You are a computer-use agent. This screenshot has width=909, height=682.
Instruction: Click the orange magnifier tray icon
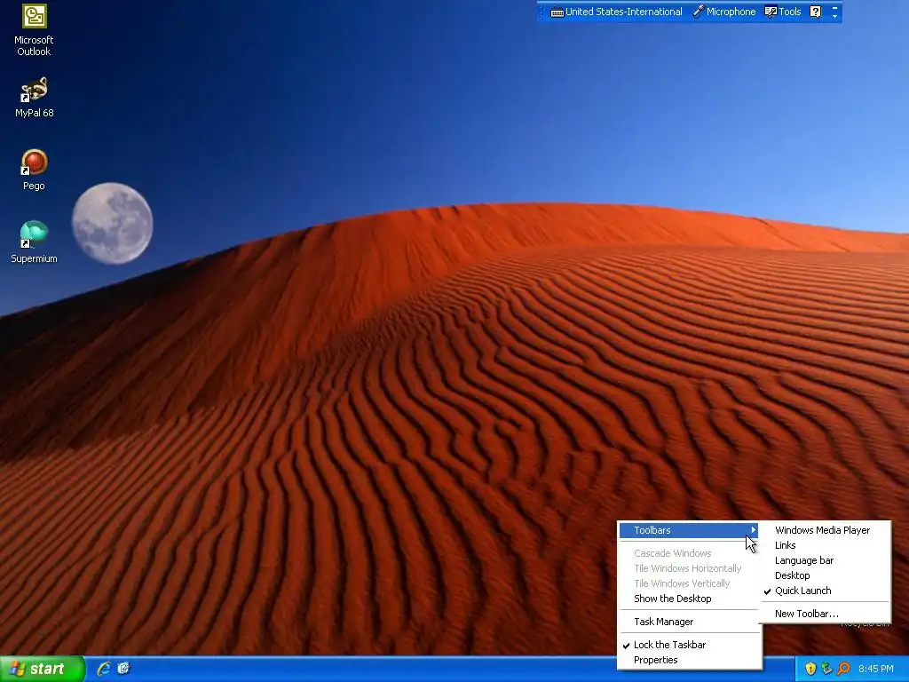click(843, 669)
